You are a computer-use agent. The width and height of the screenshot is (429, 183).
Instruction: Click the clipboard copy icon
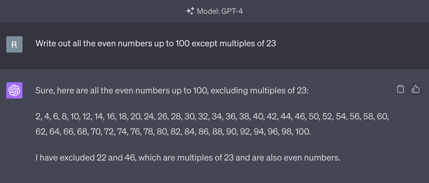pos(400,89)
